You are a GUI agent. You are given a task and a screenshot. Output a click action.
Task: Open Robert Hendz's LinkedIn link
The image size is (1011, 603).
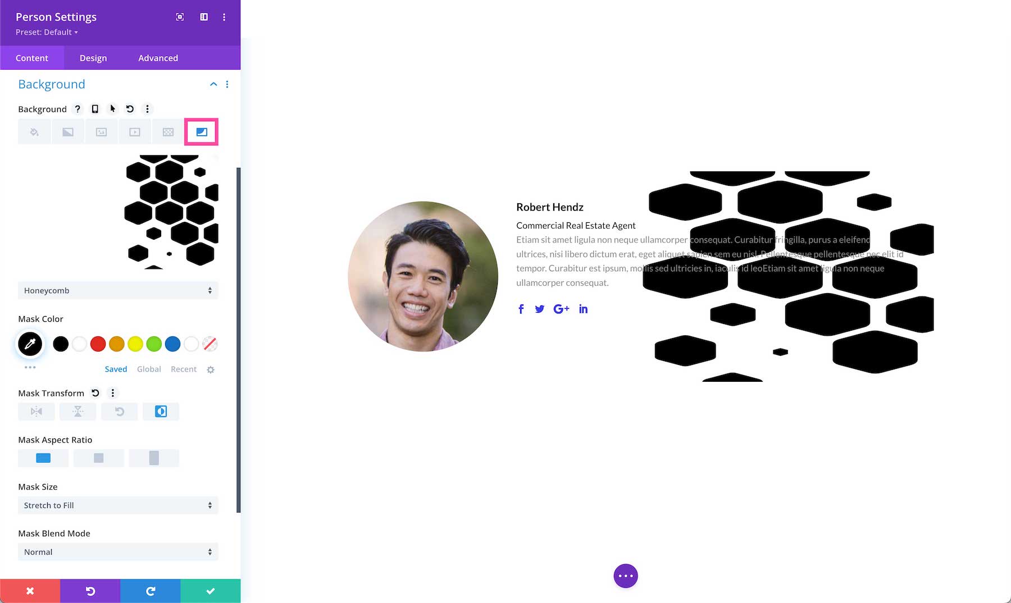[x=584, y=309]
